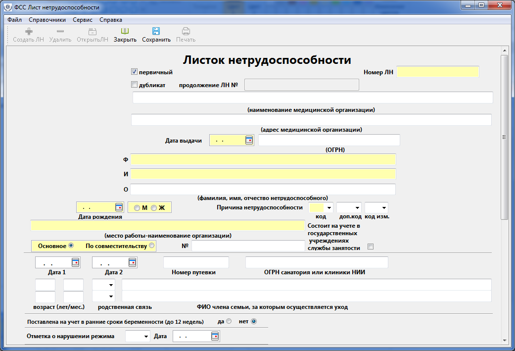Open calendar picker for Дата 1
Viewport: 515px width, 351px height.
coord(76,262)
